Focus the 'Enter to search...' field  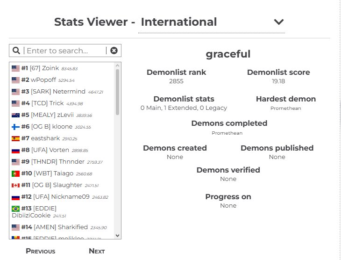(x=65, y=51)
